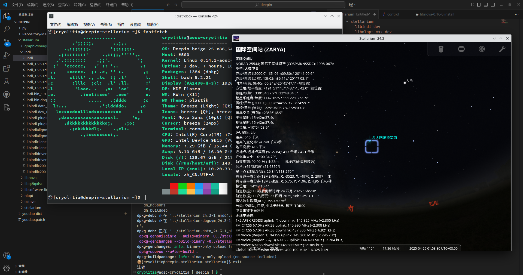Screen dimensions: 523x275
Task: Expand the libnova folder
Action: click(31, 178)
